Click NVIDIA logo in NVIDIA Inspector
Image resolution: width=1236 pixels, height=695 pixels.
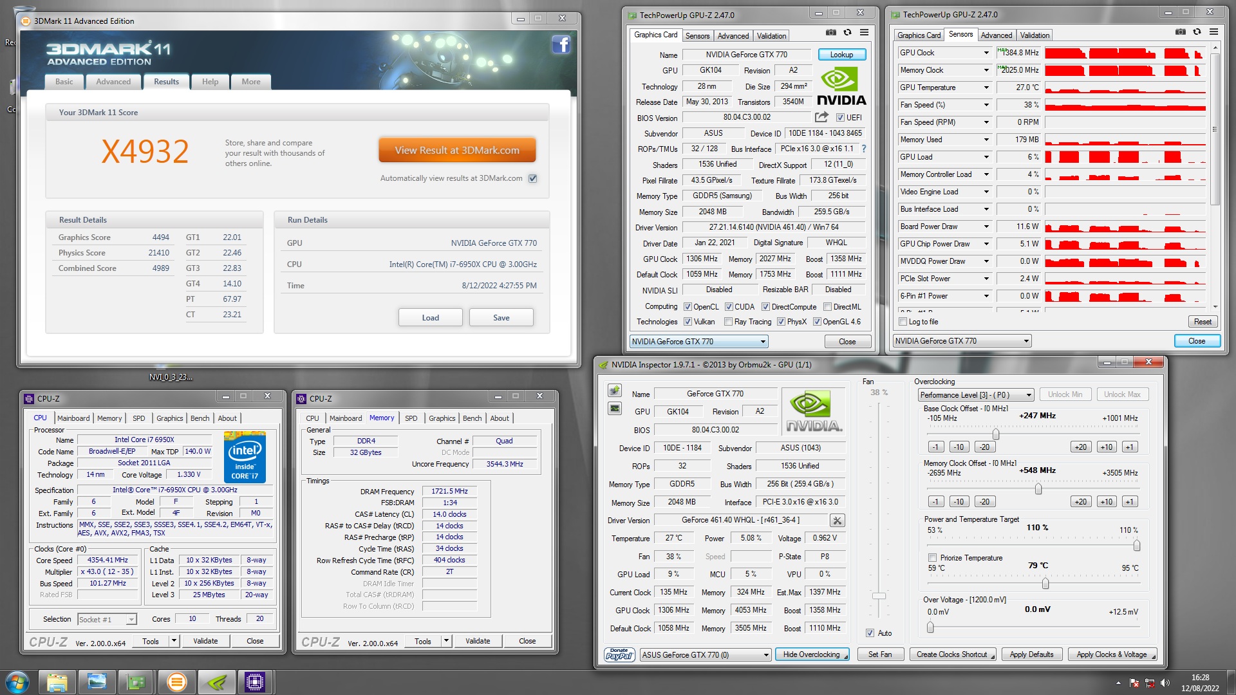814,413
